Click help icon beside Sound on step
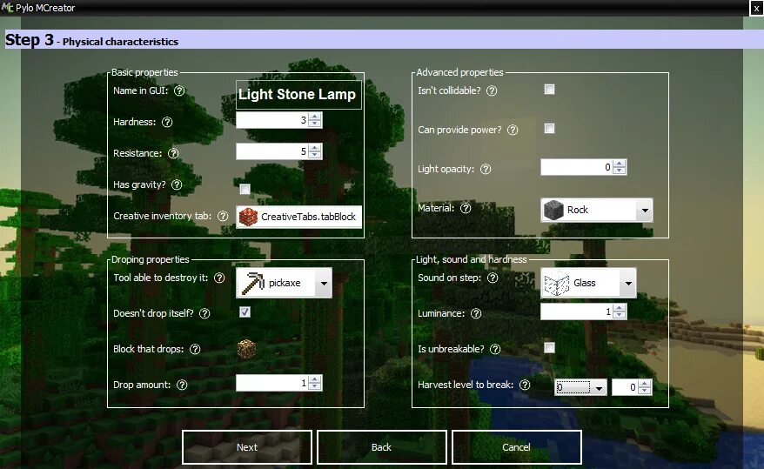The height and width of the screenshot is (469, 764). coord(493,278)
